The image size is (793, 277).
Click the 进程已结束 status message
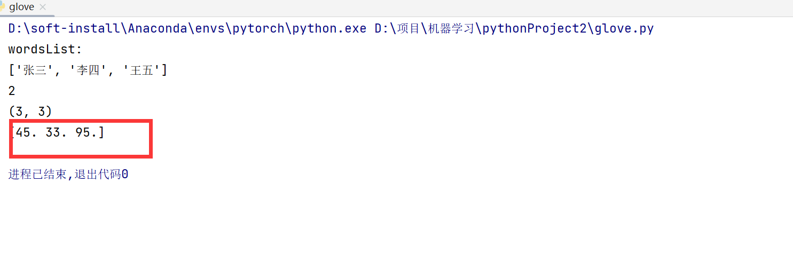pos(37,175)
